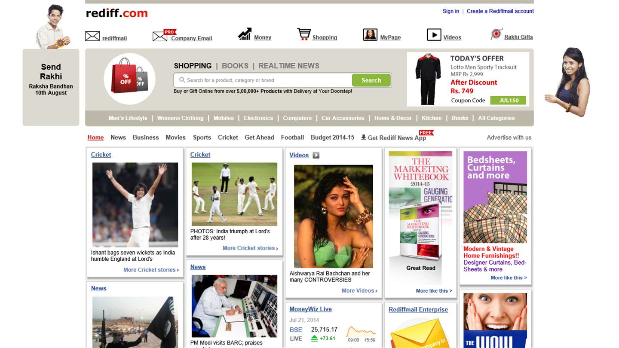This screenshot has height=348, width=619.
Task: Open Kitchen category
Action: click(432, 118)
